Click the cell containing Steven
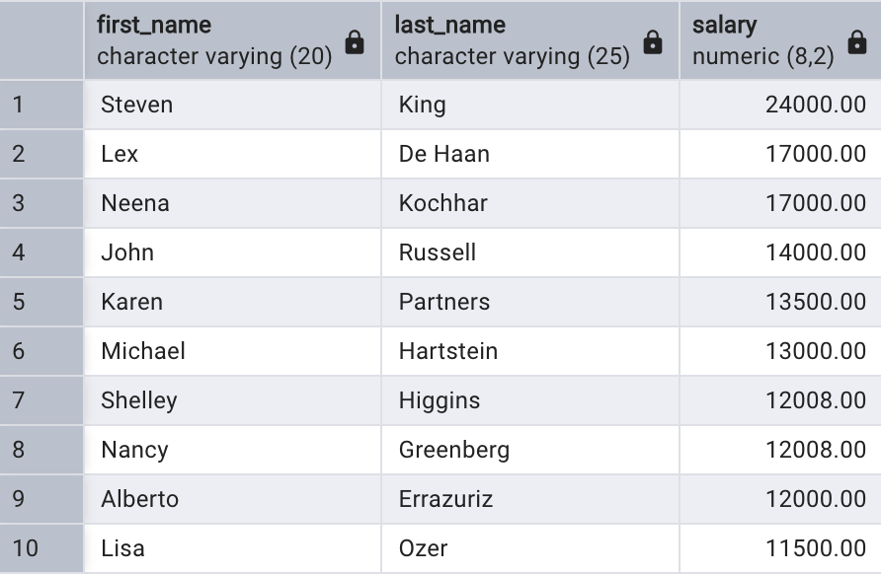The image size is (881, 574). [x=233, y=105]
